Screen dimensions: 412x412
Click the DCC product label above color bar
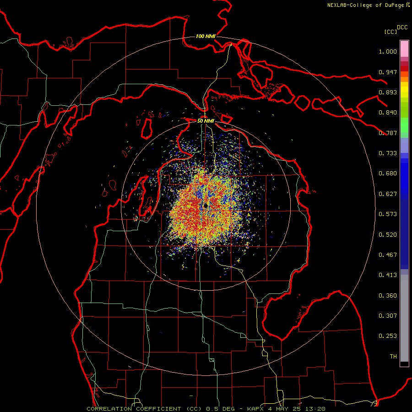[x=402, y=27]
